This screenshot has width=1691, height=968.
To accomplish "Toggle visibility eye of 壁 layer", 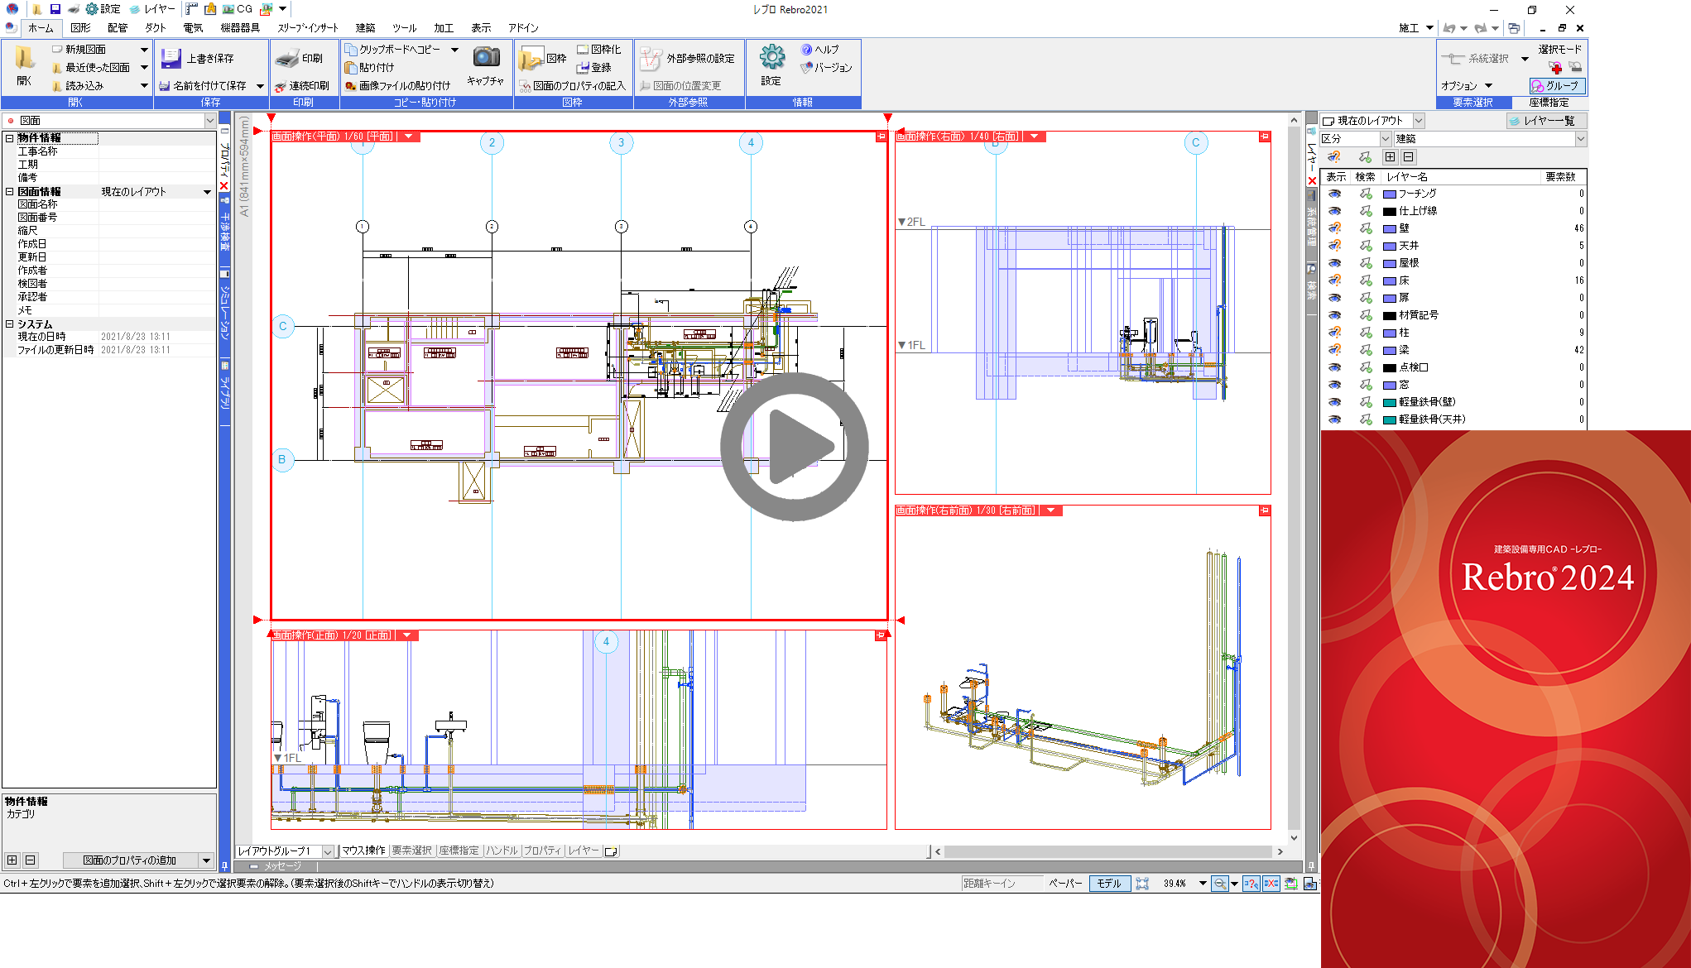I will click(x=1334, y=228).
